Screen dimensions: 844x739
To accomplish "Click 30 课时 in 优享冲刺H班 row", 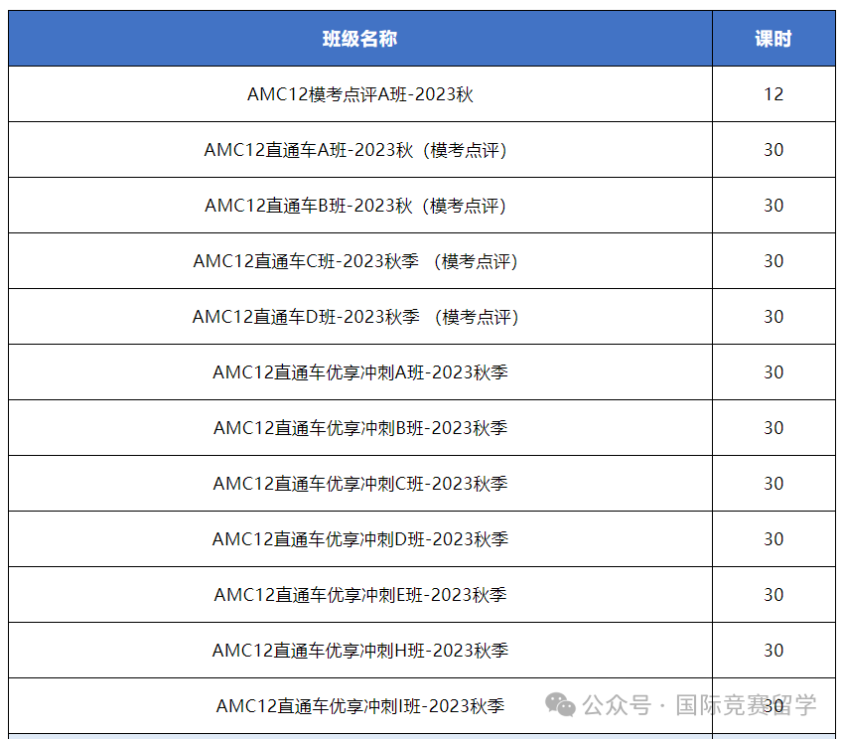I will click(774, 651).
